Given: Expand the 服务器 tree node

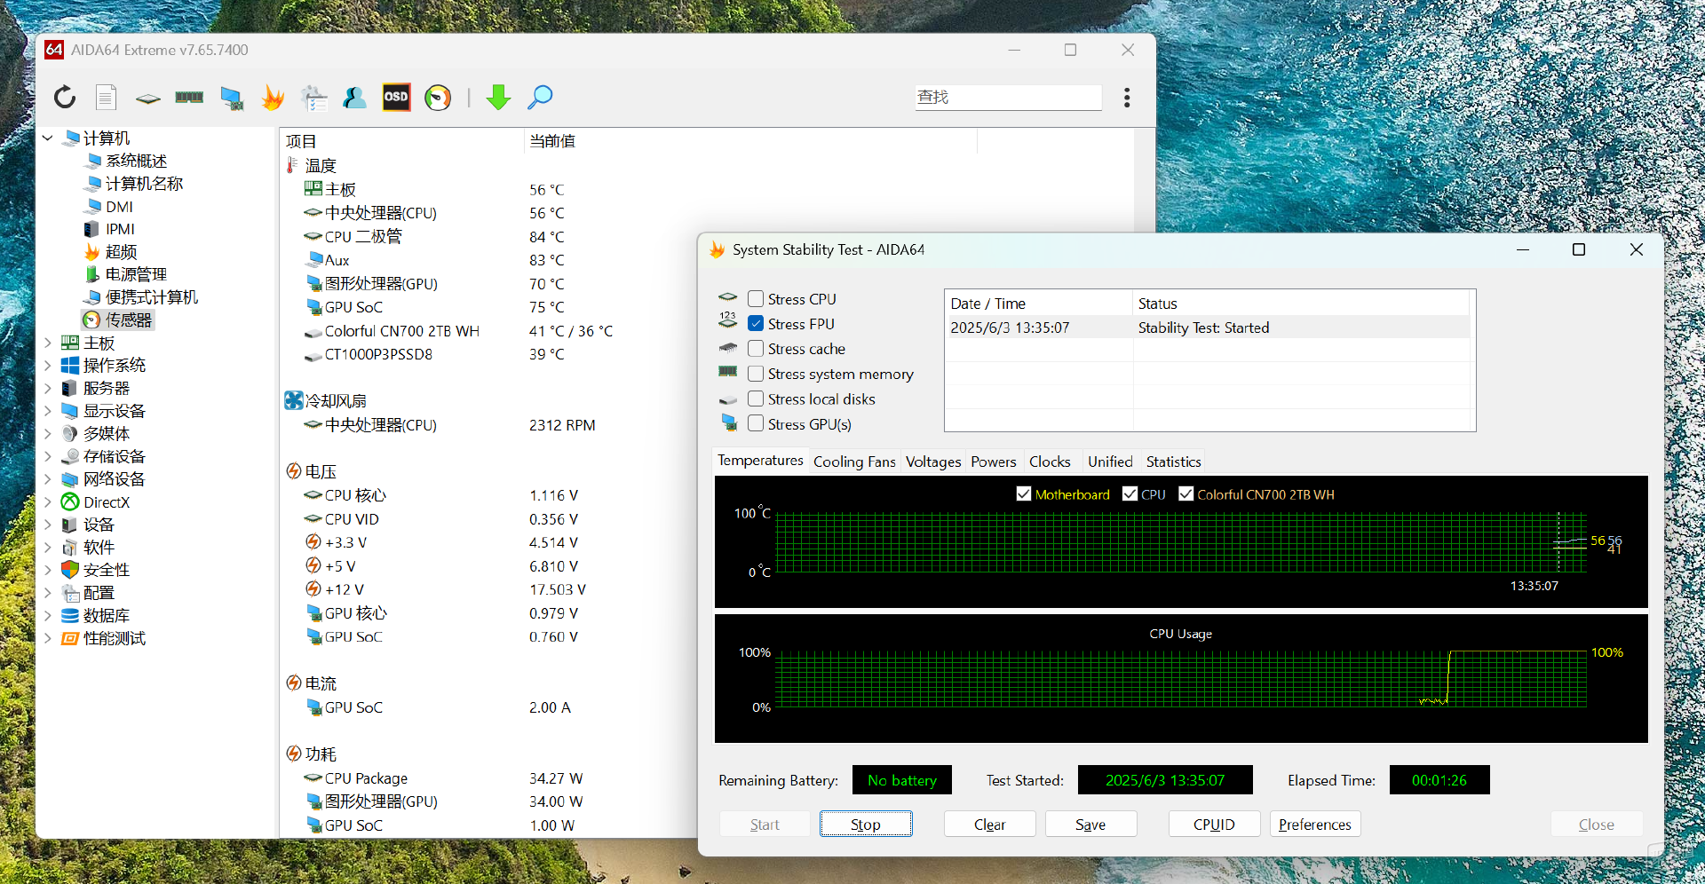Looking at the screenshot, I should pyautogui.click(x=48, y=388).
